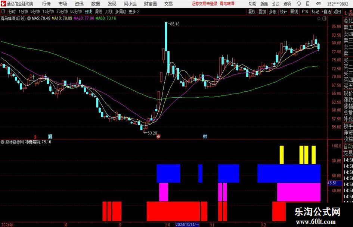
Task: Open the mail envelope icon
Action: (318, 4)
